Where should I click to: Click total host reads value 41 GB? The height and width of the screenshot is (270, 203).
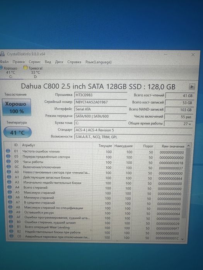(x=180, y=96)
